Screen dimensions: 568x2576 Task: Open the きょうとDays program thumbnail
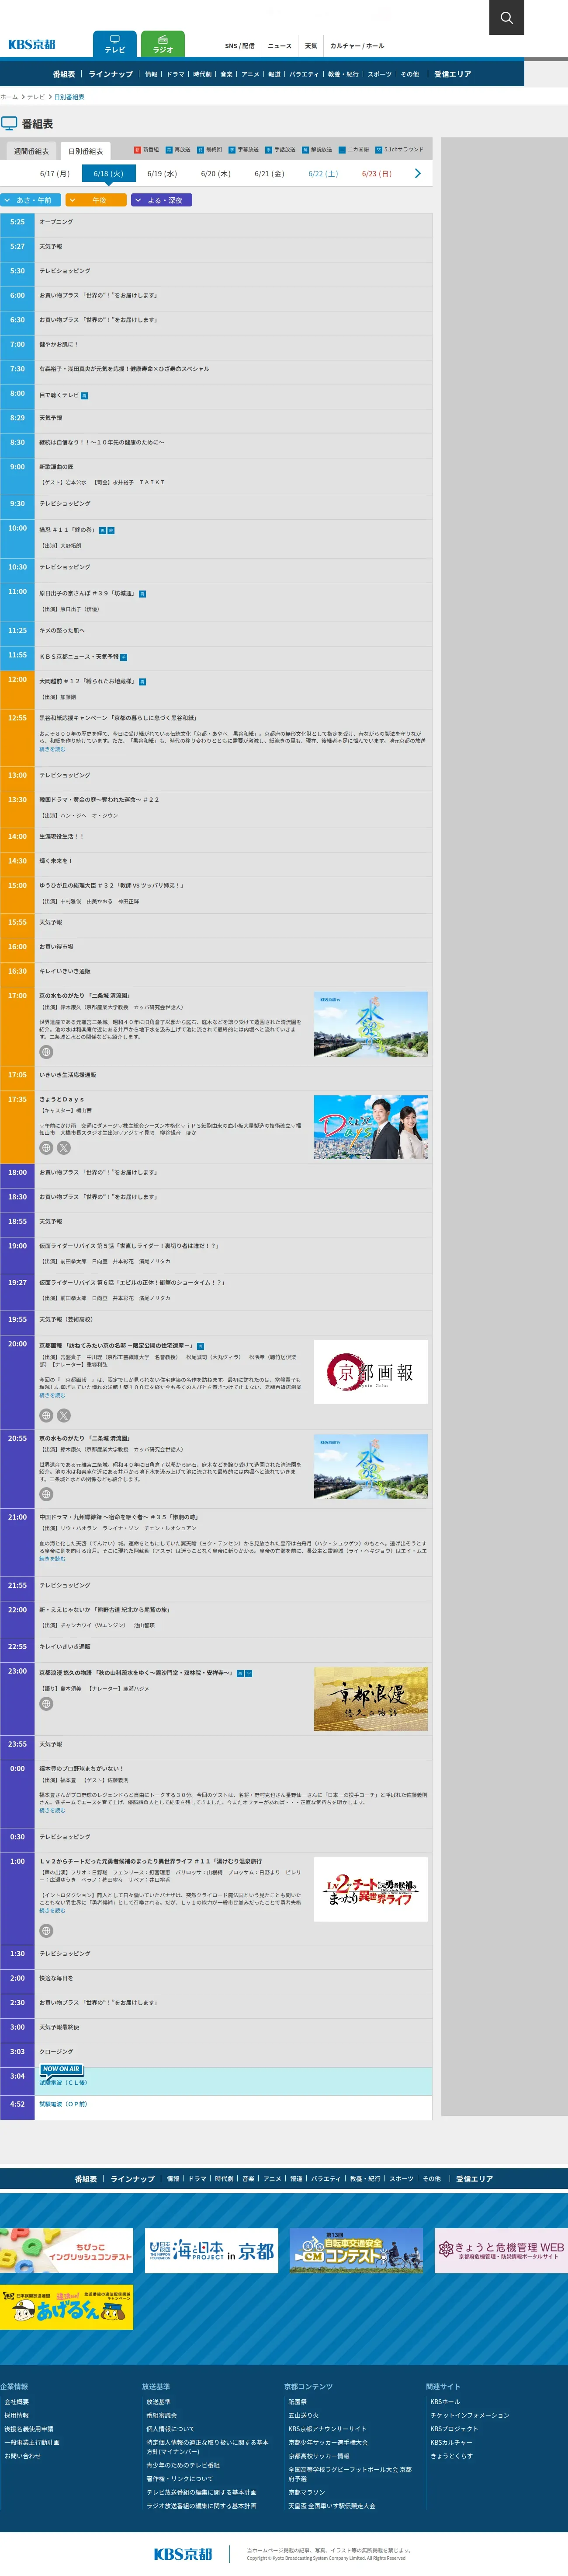pyautogui.click(x=371, y=1127)
